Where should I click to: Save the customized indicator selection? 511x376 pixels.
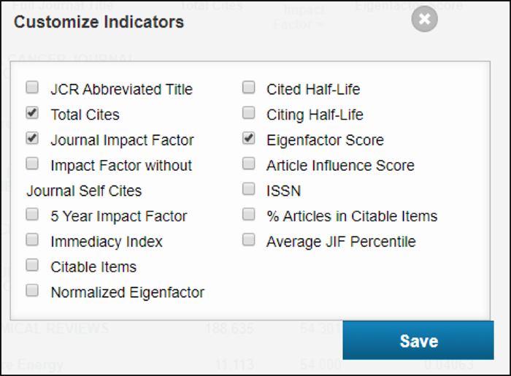point(418,340)
